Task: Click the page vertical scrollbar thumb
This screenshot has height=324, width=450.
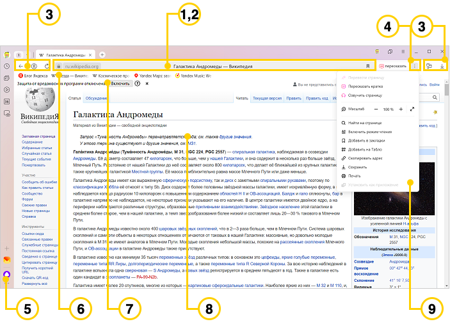Action: [x=447, y=90]
